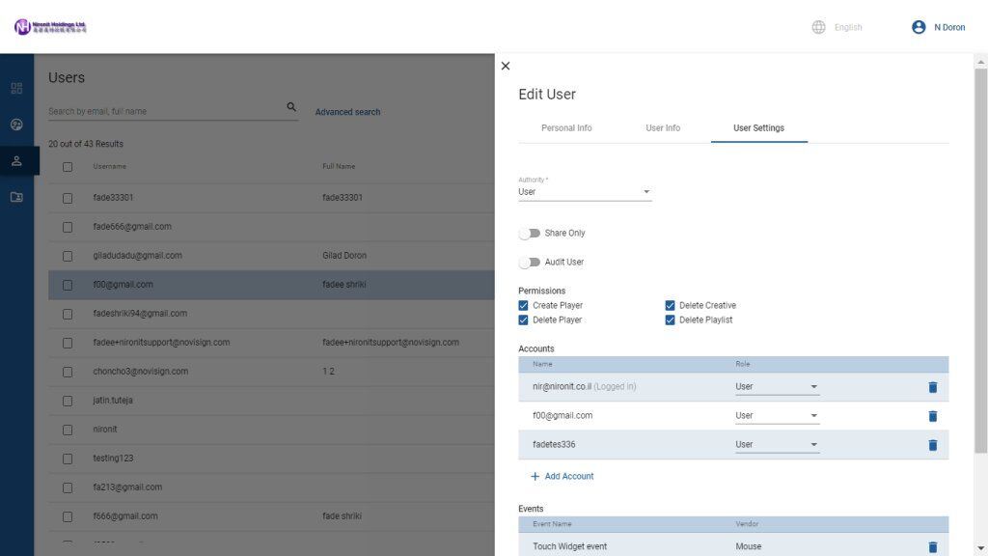Click the search magnifier icon
This screenshot has width=988, height=556.
(291, 107)
